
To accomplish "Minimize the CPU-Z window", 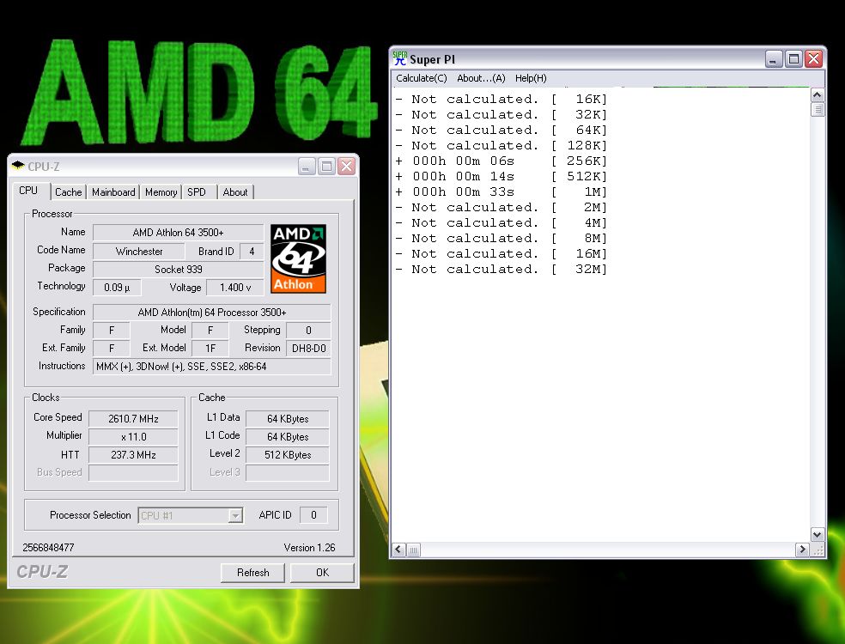I will pyautogui.click(x=307, y=166).
